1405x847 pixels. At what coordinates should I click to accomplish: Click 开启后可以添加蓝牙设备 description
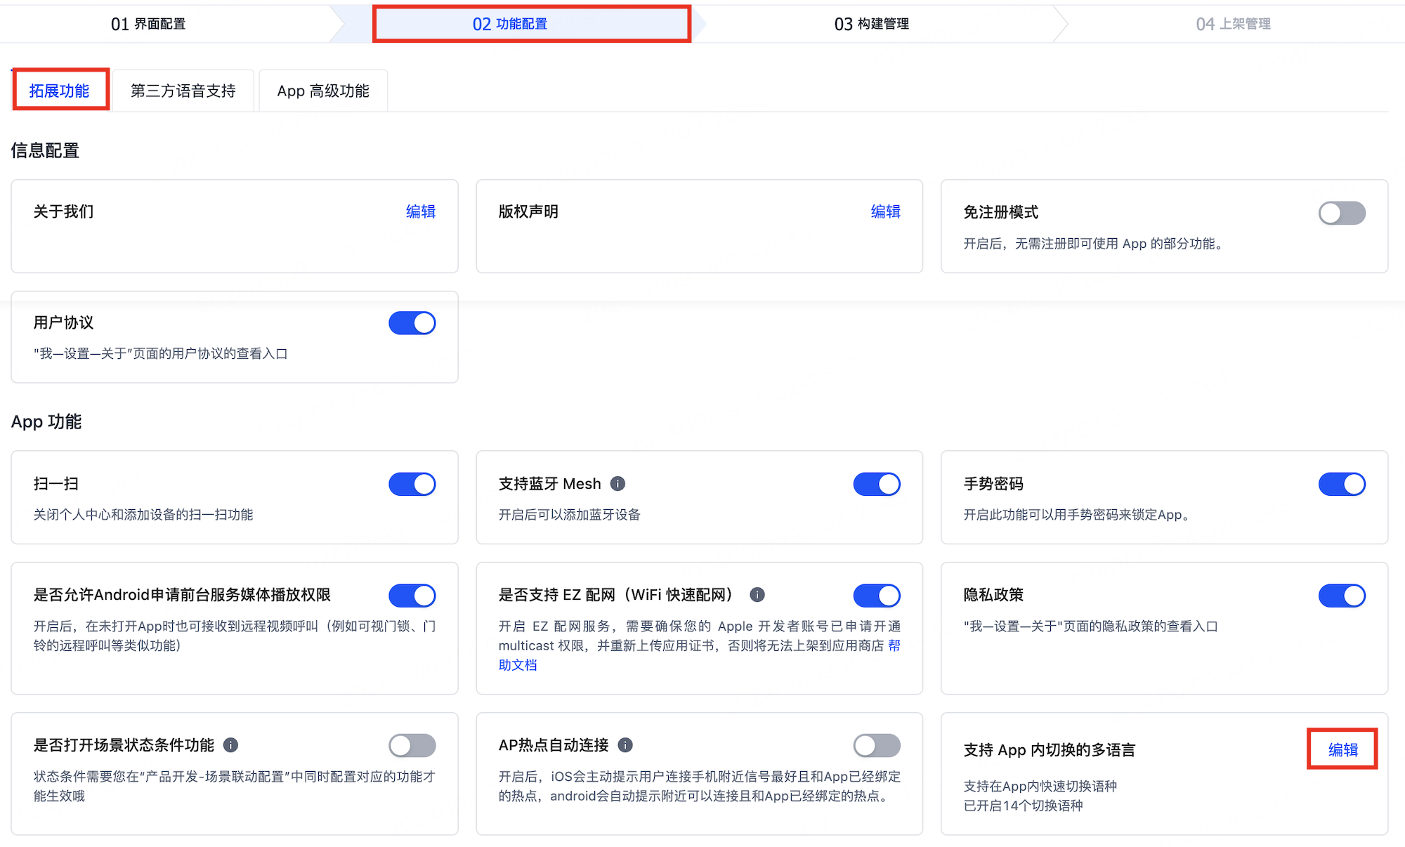pos(569,515)
